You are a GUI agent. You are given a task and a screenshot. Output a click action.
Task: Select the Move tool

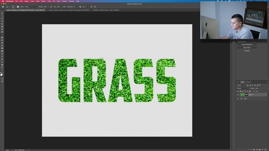pyautogui.click(x=2, y=13)
